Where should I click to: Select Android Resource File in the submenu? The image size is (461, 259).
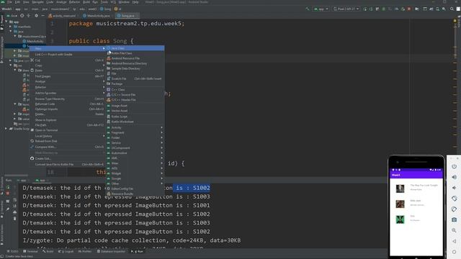135,58
